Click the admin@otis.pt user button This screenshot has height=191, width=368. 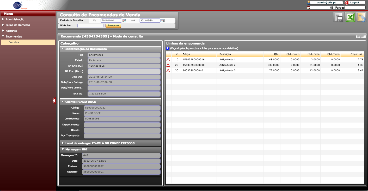(326, 3)
